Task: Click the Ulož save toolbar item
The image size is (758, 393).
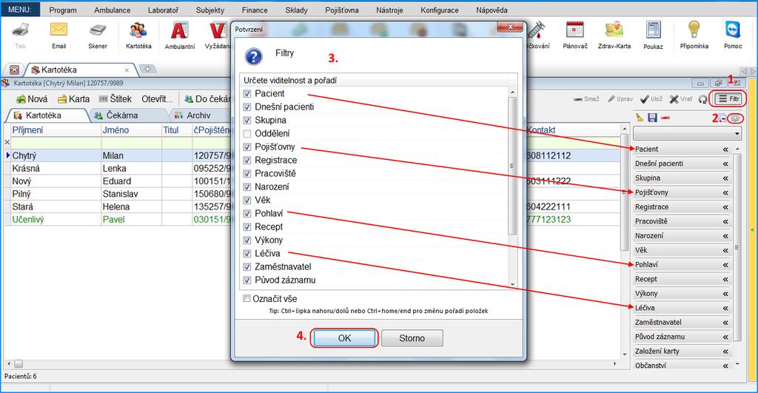Action: (x=651, y=98)
